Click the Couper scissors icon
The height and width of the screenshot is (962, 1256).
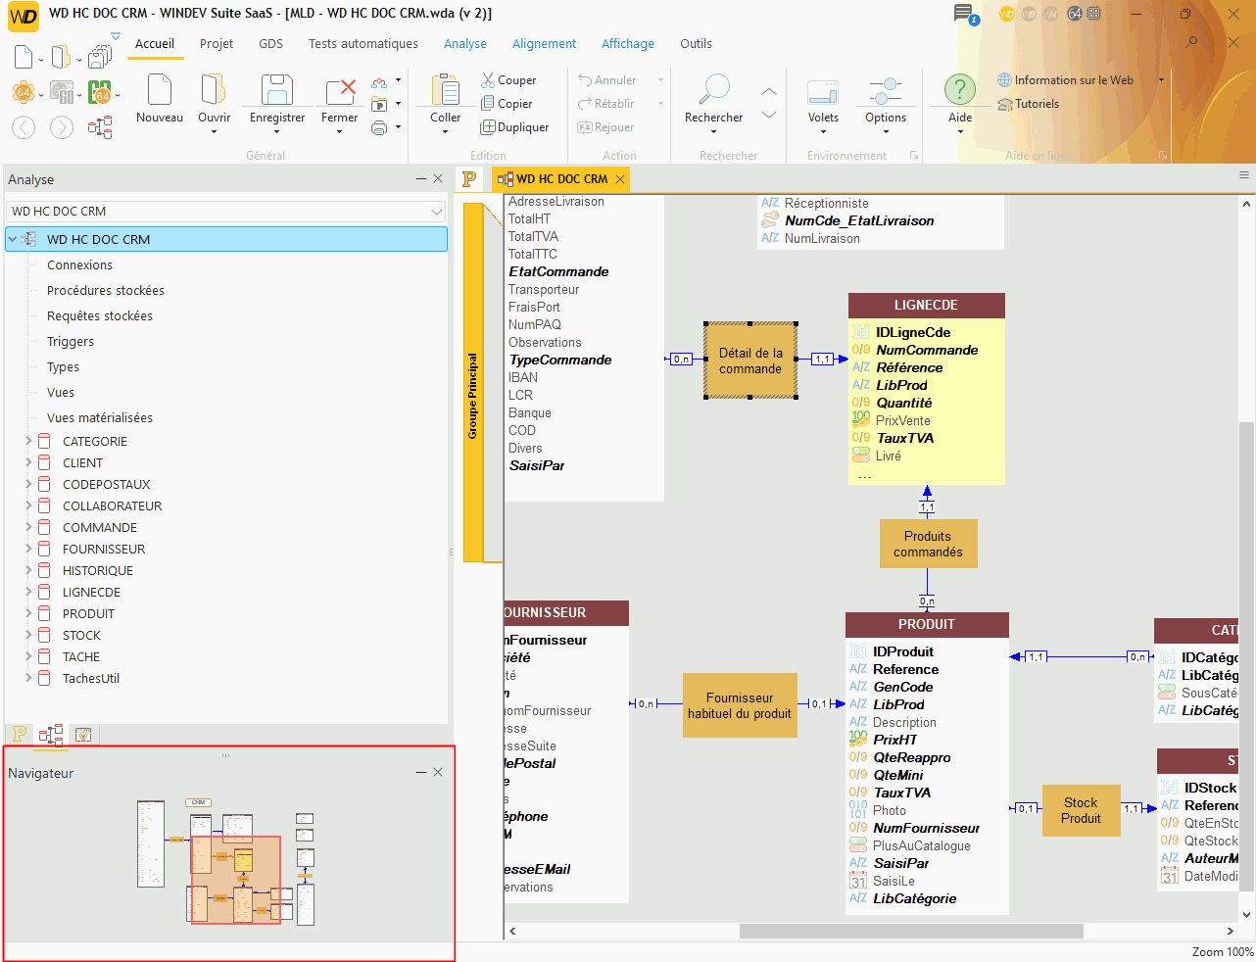(488, 80)
